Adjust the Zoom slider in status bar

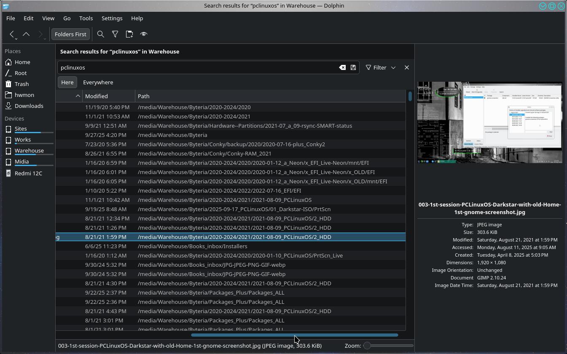[x=367, y=346]
